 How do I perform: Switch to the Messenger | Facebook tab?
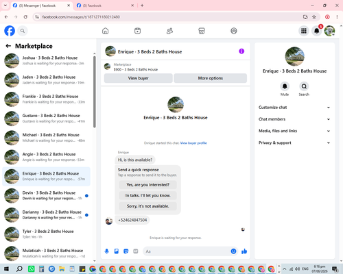tap(41, 5)
